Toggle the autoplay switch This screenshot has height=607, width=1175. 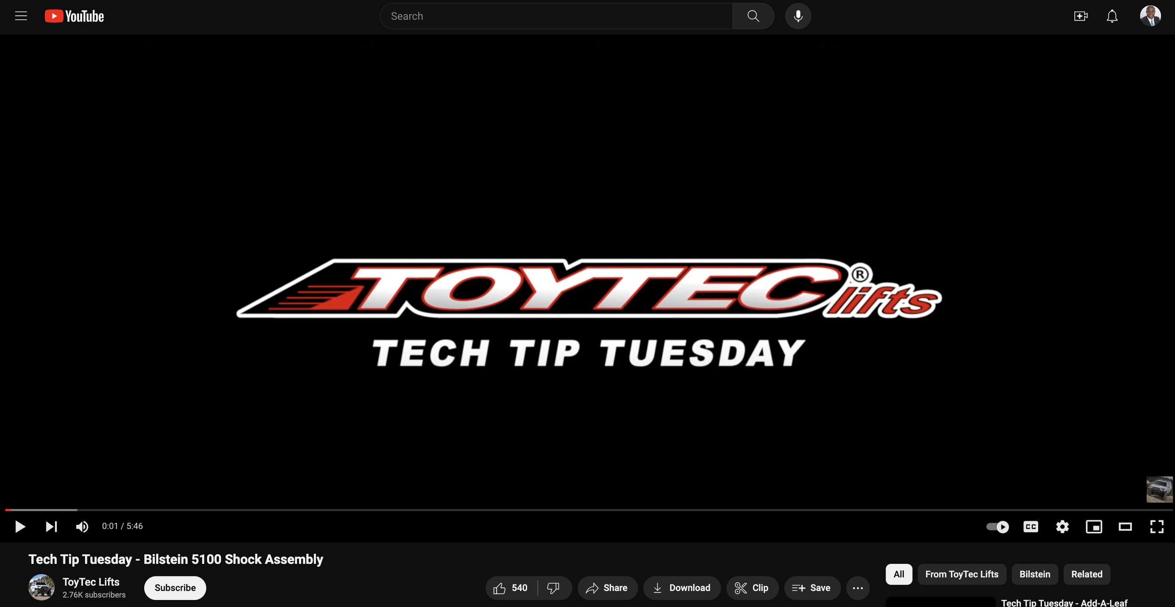coord(997,527)
